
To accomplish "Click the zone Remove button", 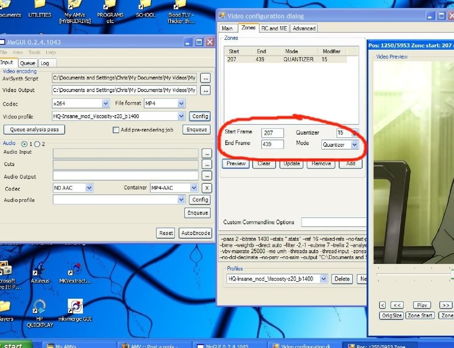I will (x=321, y=163).
